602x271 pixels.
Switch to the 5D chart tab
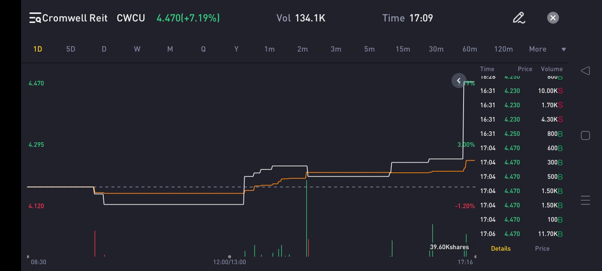[x=71, y=49]
